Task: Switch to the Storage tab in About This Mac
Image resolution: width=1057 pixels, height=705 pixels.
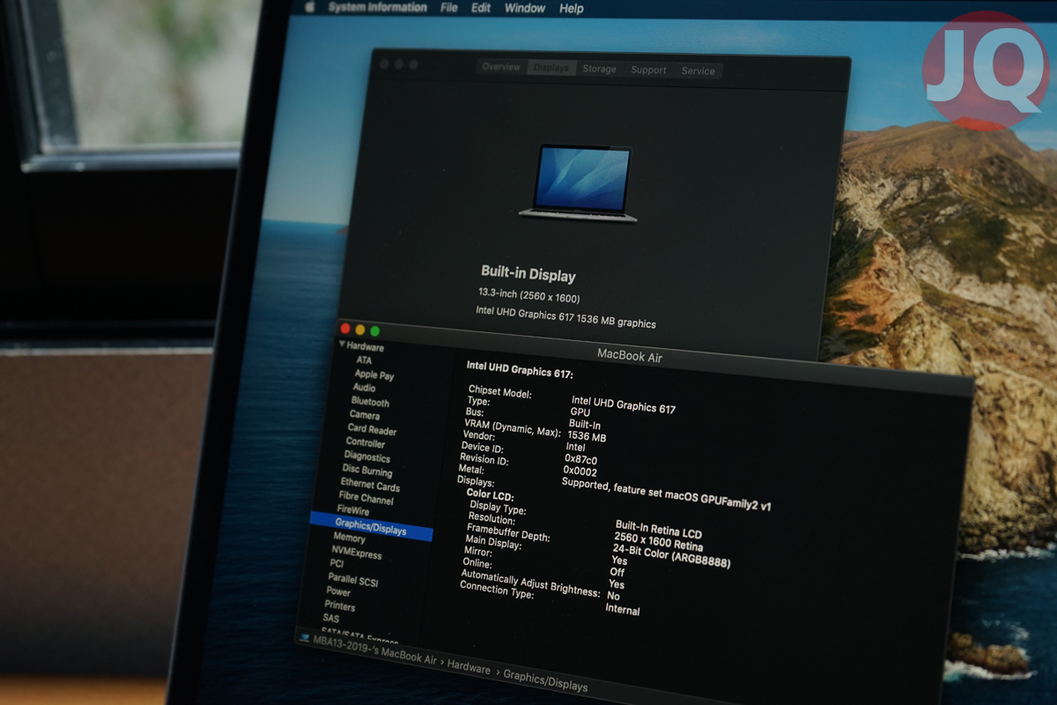Action: point(599,69)
